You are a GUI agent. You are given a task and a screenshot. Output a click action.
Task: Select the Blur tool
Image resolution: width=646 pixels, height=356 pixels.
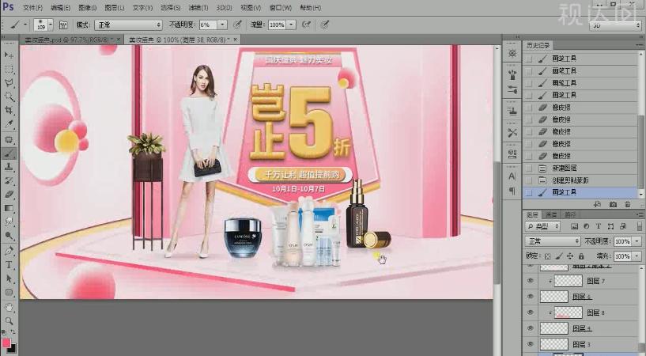click(9, 222)
